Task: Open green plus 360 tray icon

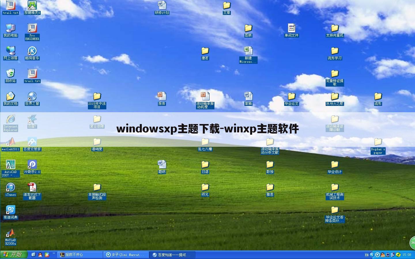Action: [x=398, y=255]
